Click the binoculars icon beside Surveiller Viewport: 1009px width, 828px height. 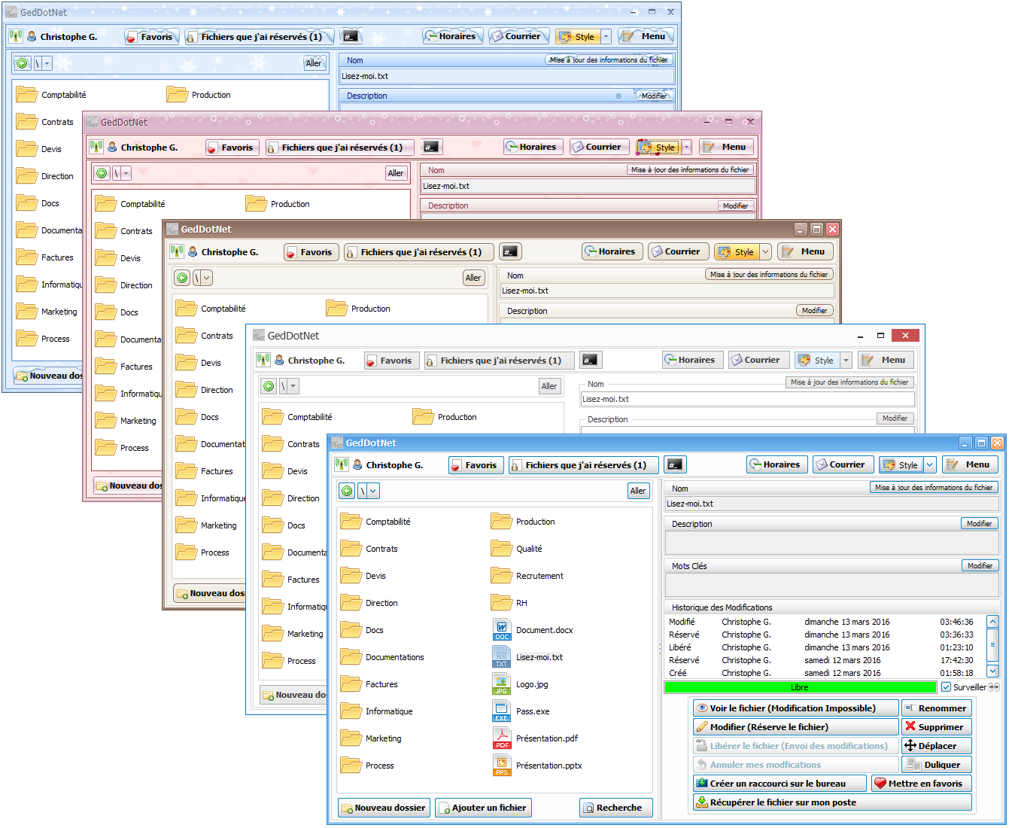(x=994, y=687)
